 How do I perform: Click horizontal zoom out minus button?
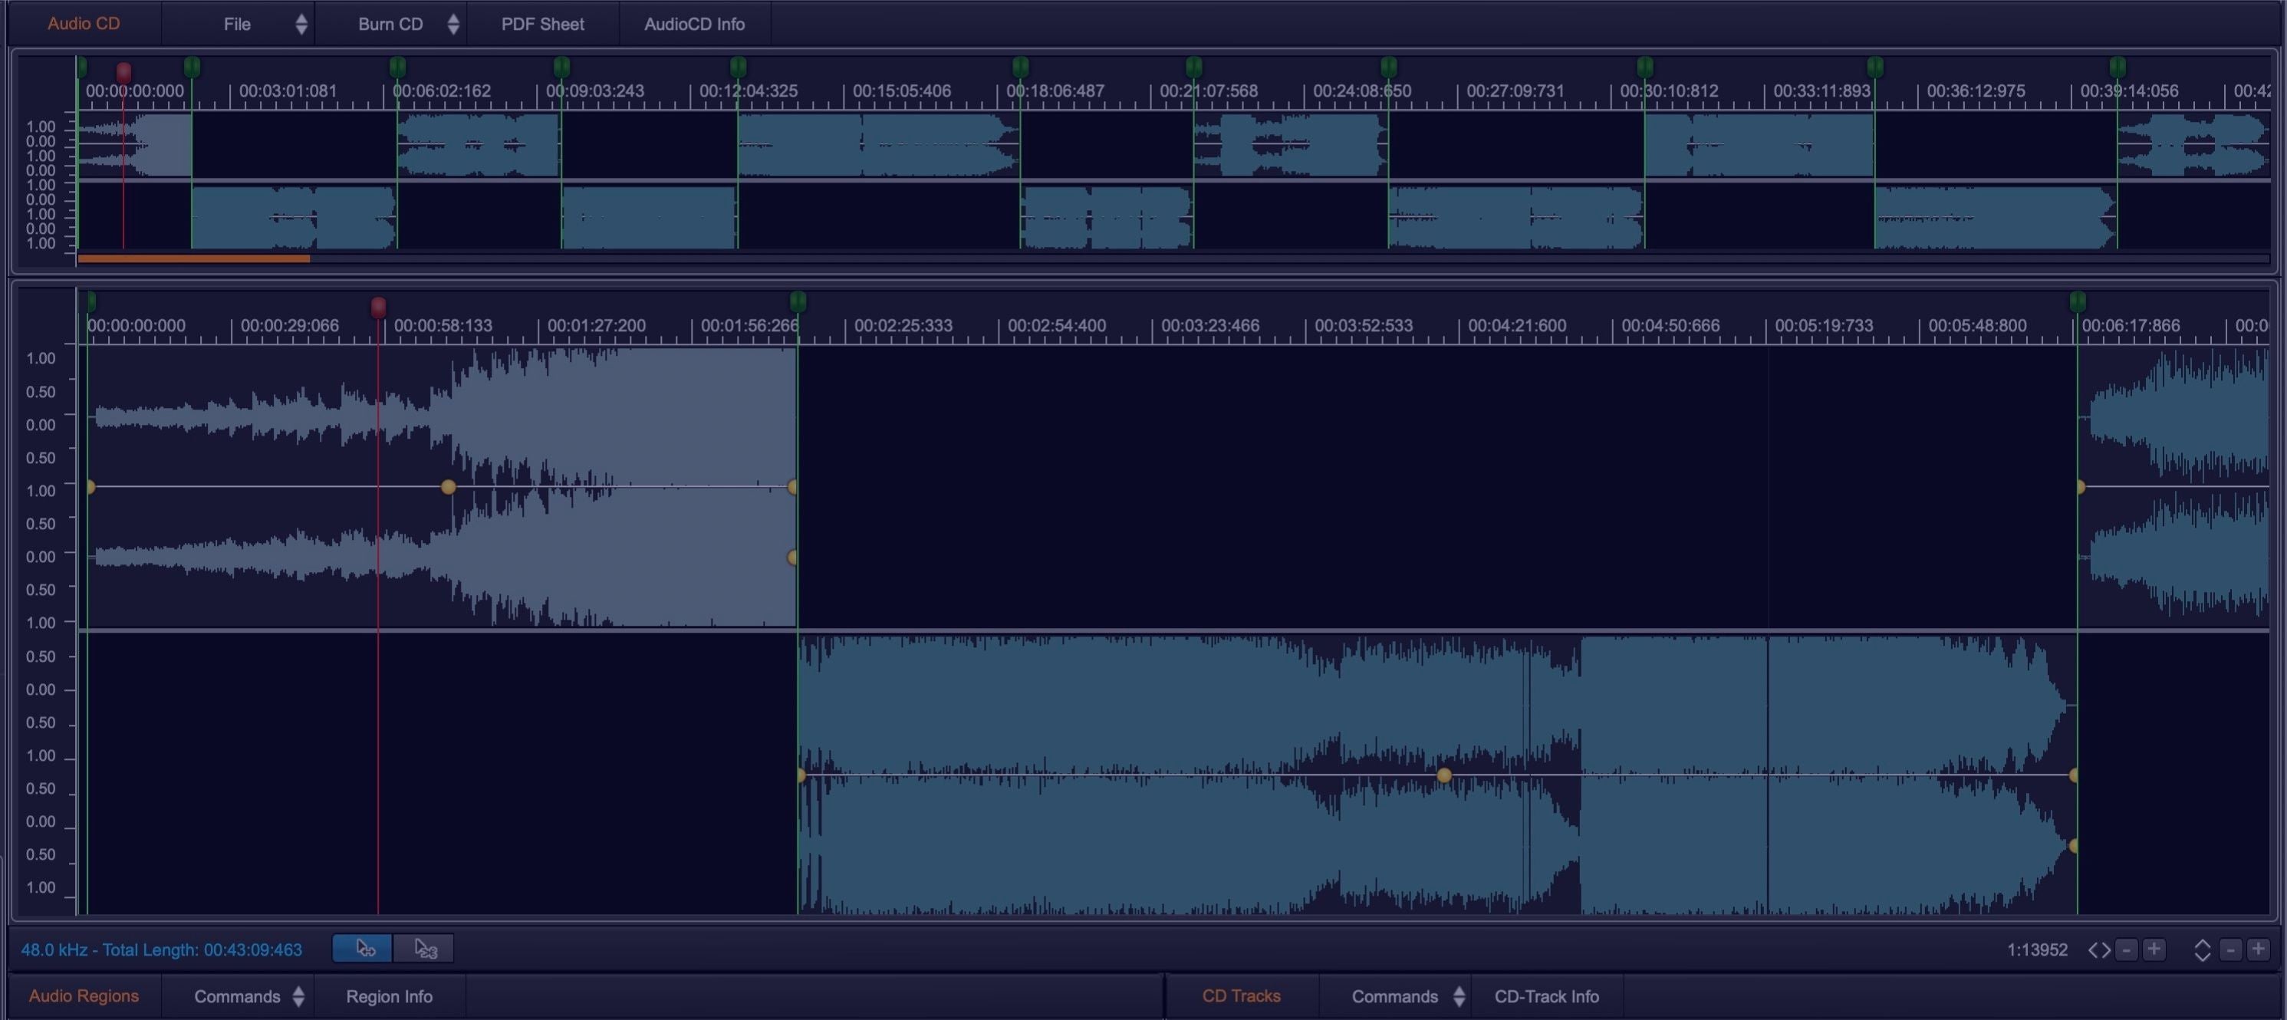2126,950
